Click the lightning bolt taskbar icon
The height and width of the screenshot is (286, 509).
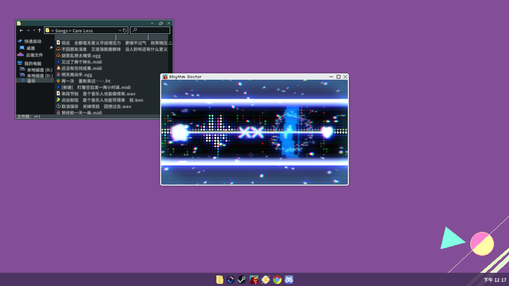[x=265, y=280]
